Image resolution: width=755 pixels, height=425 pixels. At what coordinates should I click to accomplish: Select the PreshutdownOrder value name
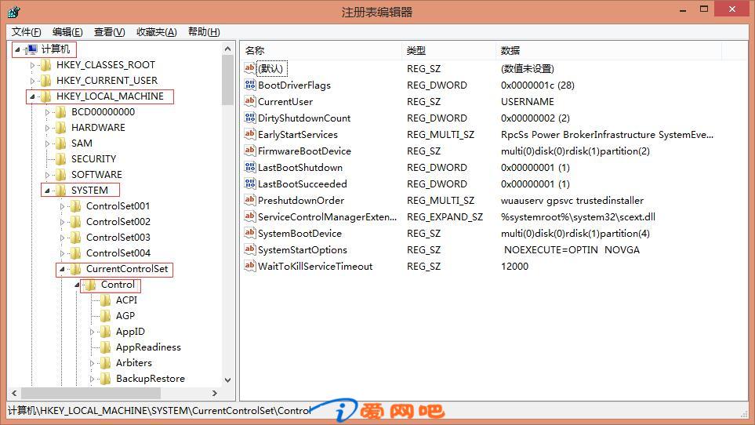click(x=301, y=200)
